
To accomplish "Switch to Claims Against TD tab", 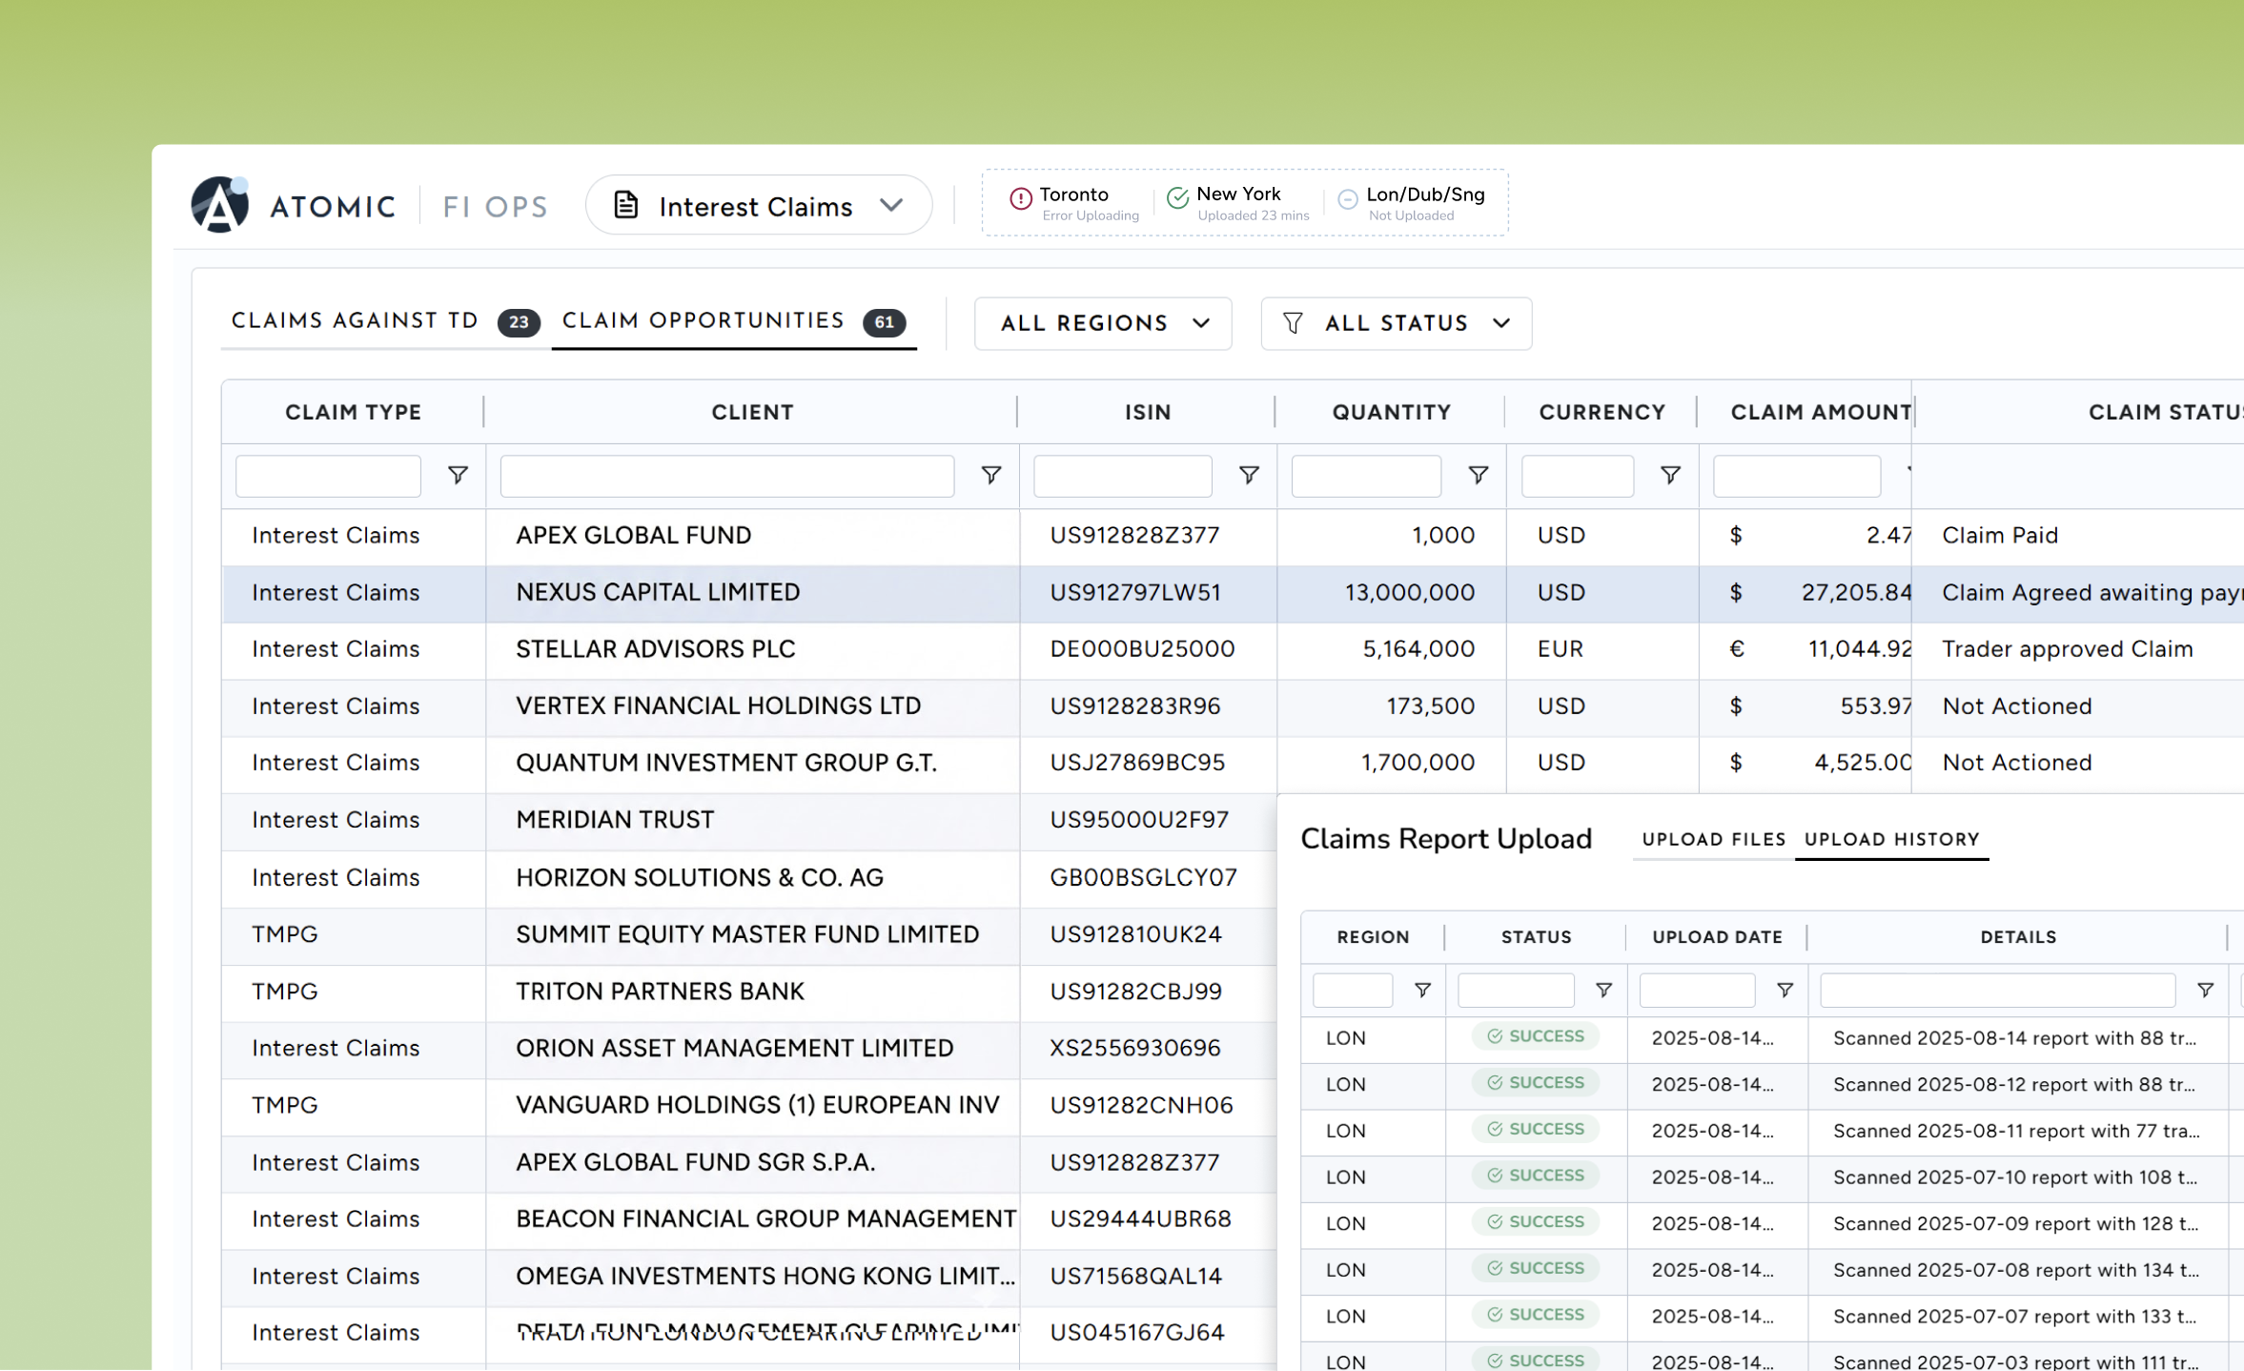I will (355, 320).
